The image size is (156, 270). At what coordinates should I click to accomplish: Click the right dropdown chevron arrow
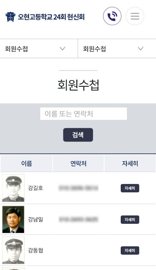[x=140, y=49]
